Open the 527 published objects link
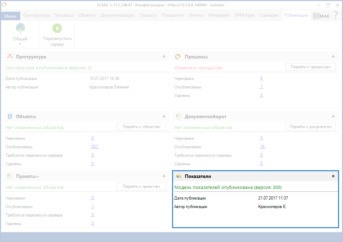The height and width of the screenshot is (242, 343). pyautogui.click(x=95, y=146)
